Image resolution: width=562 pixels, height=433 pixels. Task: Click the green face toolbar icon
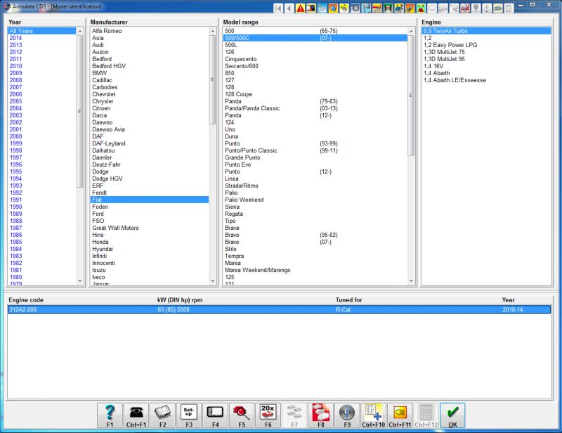click(421, 8)
